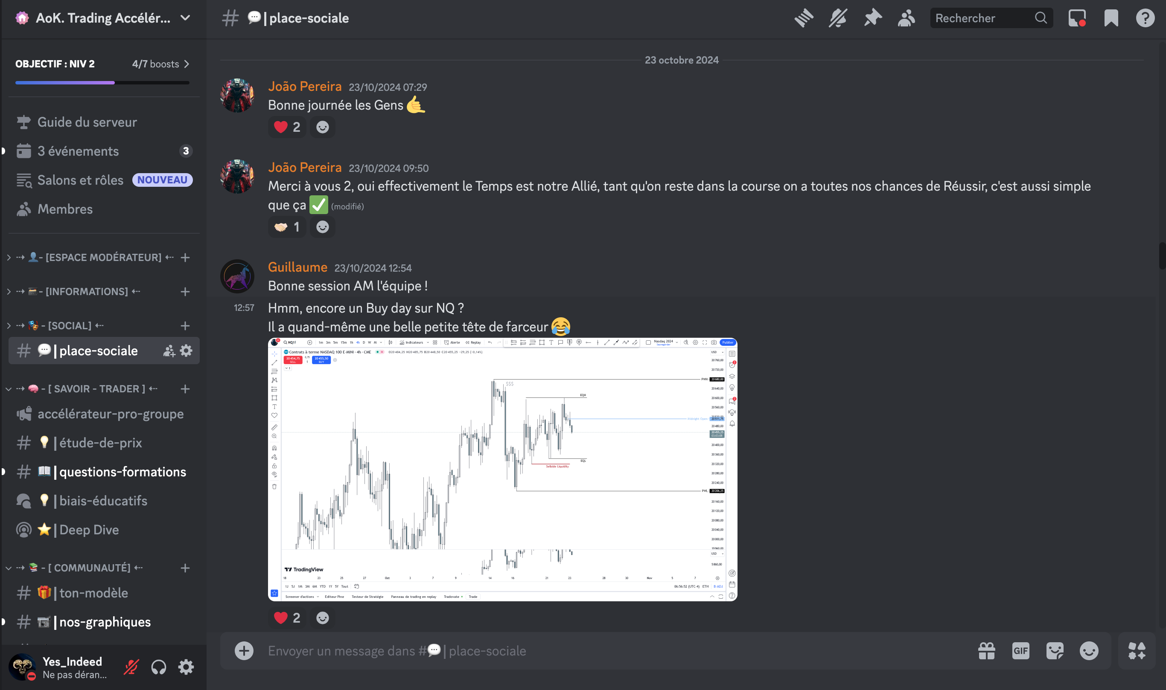Expand the AoK. Trading server dropdown
The image size is (1166, 690).
pyautogui.click(x=185, y=18)
